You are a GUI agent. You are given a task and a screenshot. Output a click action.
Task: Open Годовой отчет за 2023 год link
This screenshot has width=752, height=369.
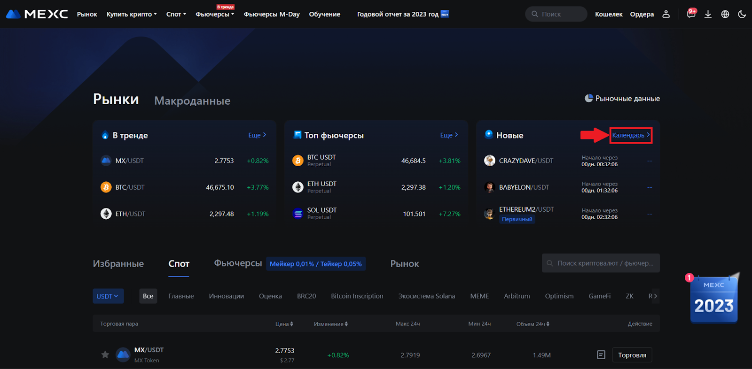click(398, 14)
